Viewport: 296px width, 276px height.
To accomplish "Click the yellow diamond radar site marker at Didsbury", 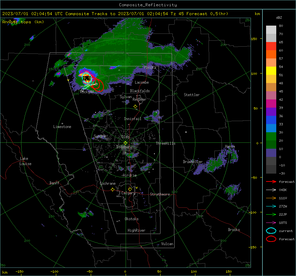I will coord(125,143).
